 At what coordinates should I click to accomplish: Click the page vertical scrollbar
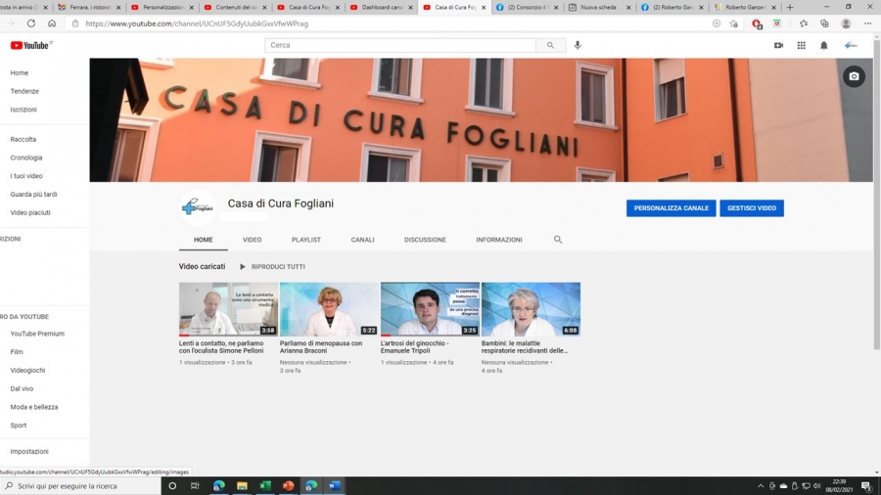click(x=876, y=197)
